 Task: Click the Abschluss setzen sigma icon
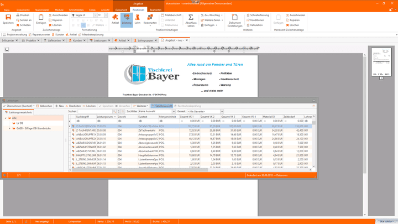coord(191,19)
